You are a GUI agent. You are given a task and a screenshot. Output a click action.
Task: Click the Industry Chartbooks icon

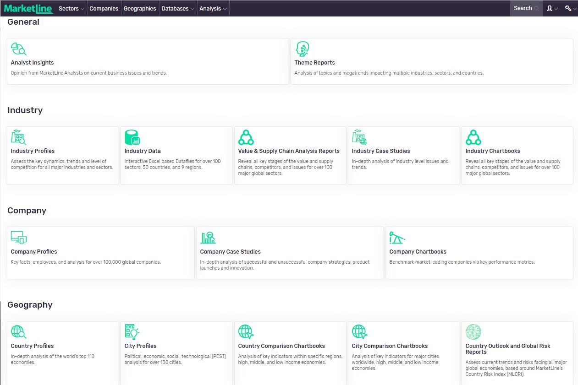[473, 137]
